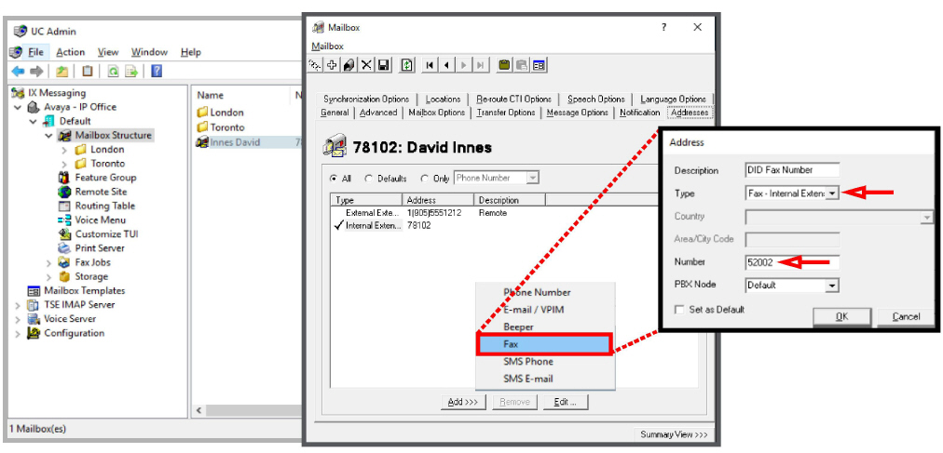The width and height of the screenshot is (943, 453).
Task: Click the plus (add new) icon in Mailbox toolbar
Action: pos(332,65)
